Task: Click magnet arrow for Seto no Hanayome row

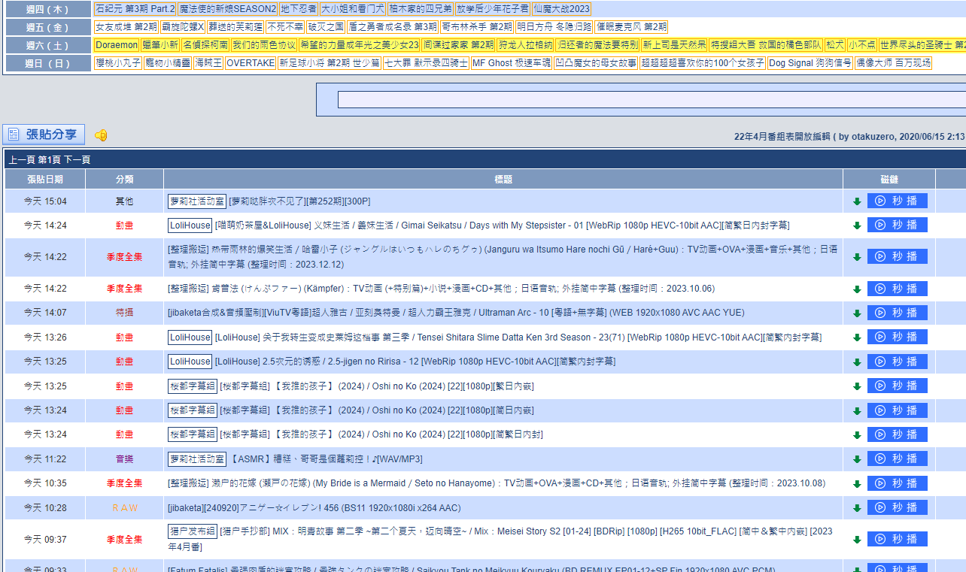Action: coord(857,483)
